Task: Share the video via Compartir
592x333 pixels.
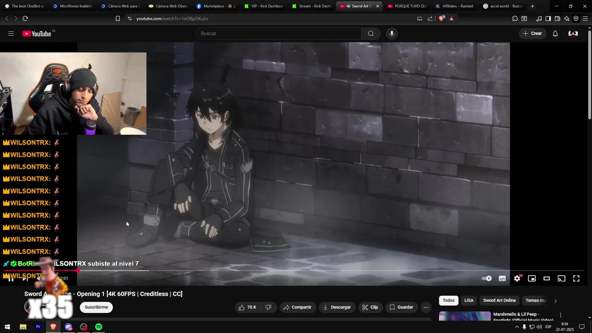Action: (297, 307)
